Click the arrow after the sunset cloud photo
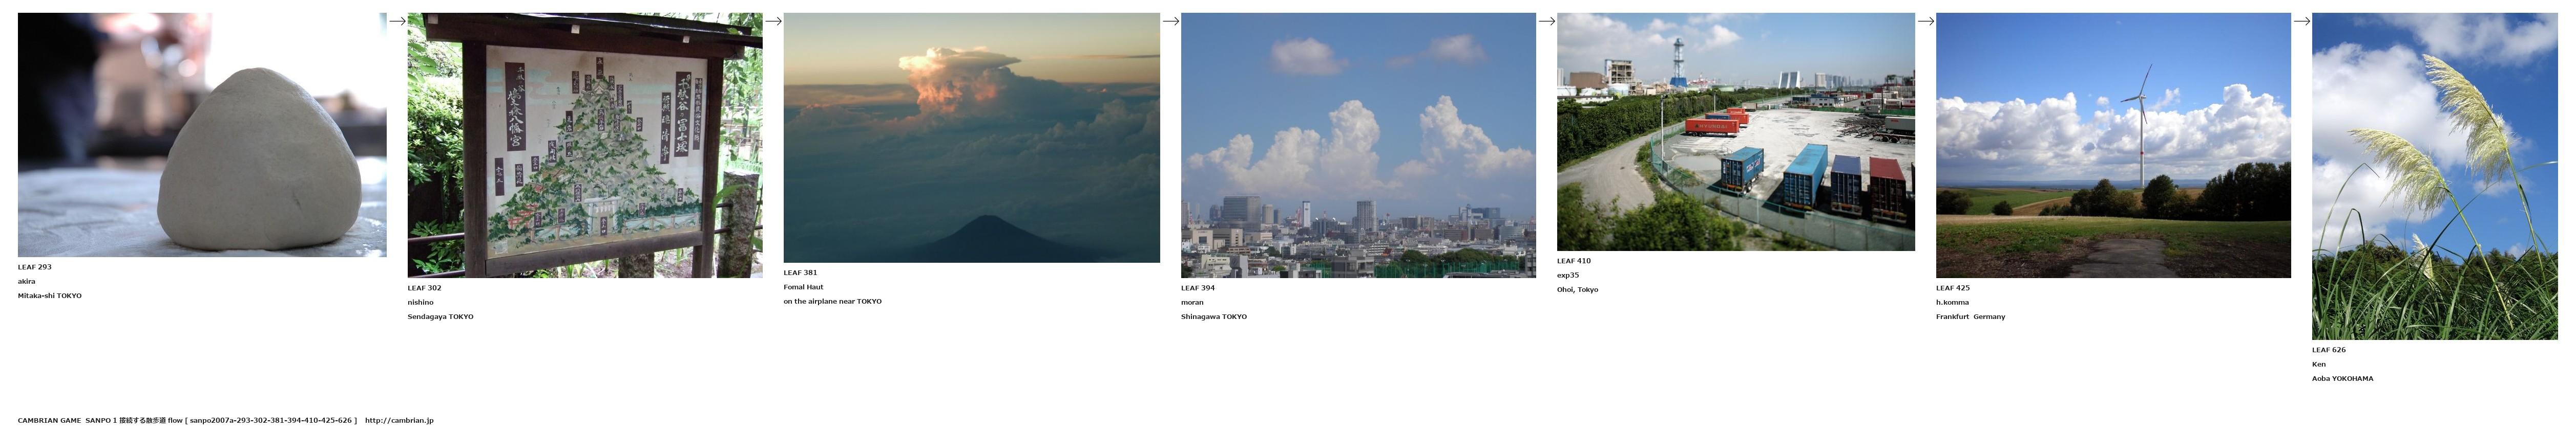The image size is (2576, 433). (x=1170, y=21)
